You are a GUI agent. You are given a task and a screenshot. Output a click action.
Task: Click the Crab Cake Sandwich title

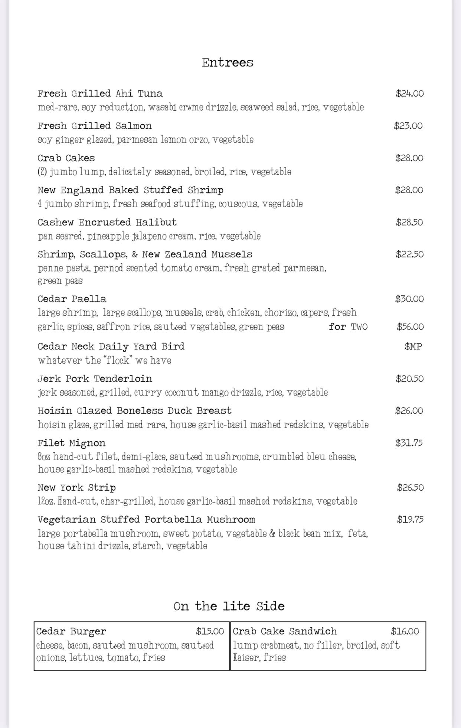(285, 631)
